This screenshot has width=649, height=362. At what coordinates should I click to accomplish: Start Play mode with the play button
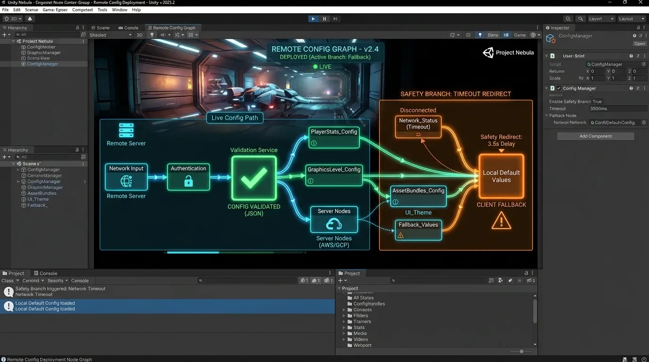(313, 19)
